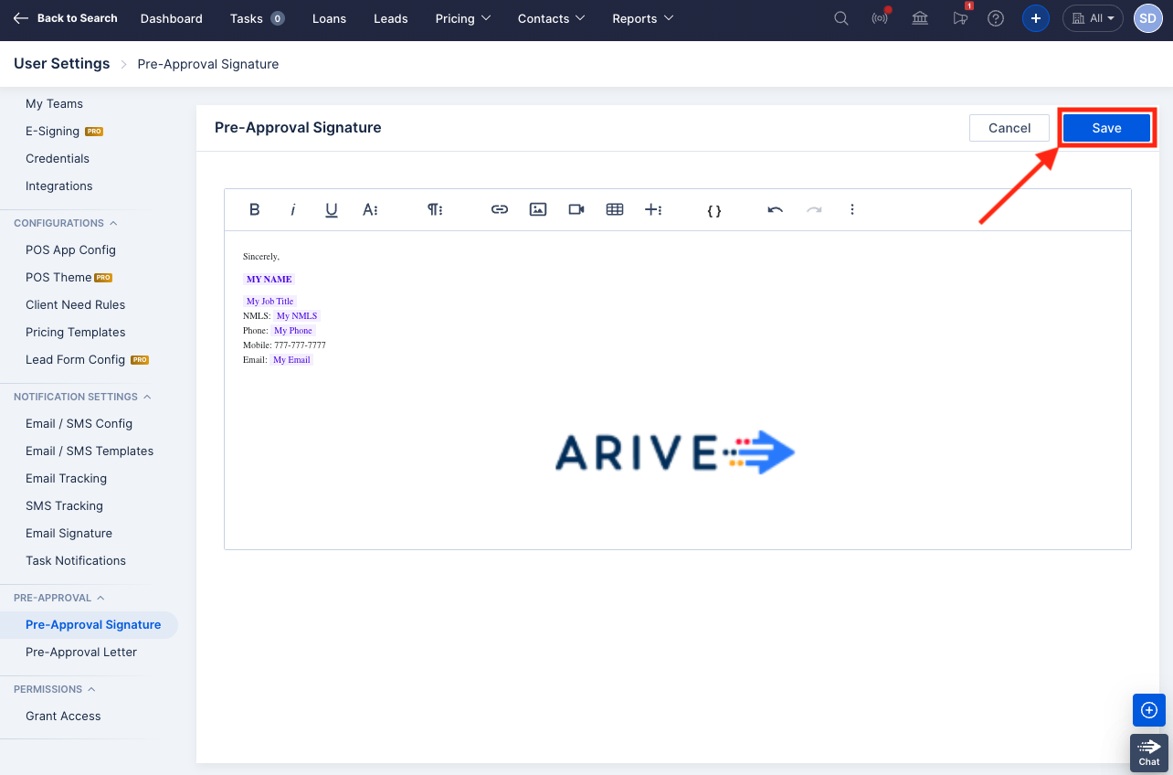The width and height of the screenshot is (1173, 775).
Task: Open the Reports dropdown menu
Action: click(643, 18)
